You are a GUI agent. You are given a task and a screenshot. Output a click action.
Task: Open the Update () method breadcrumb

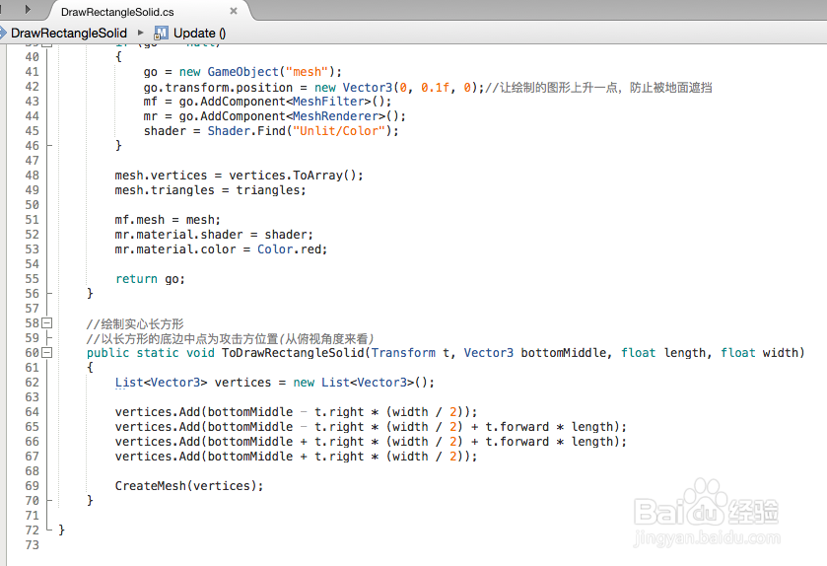click(199, 34)
